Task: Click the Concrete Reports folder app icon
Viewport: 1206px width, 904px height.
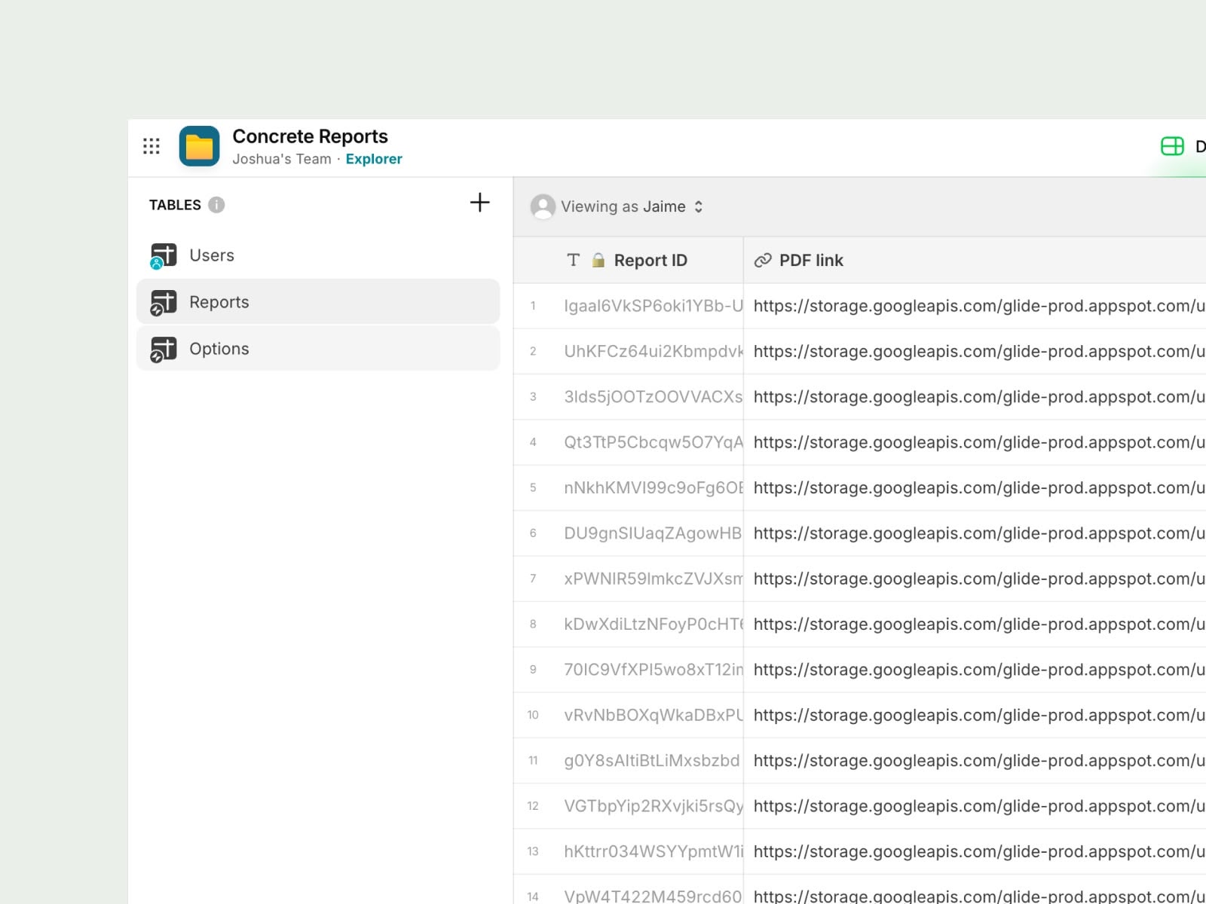Action: tap(200, 146)
